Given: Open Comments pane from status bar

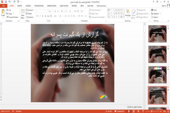Looking at the screenshot, I should (119, 111).
